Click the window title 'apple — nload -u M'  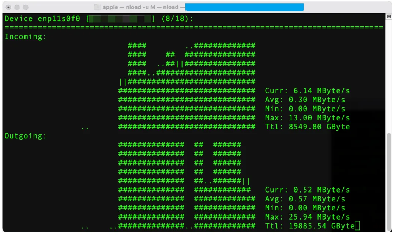[x=129, y=7]
